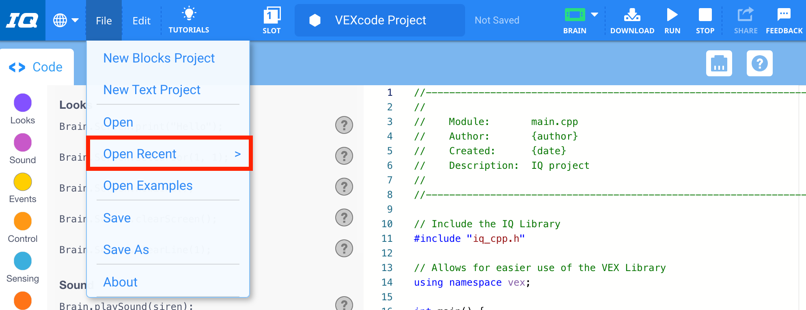Select the yellow Events category
This screenshot has height=310, width=806.
pyautogui.click(x=23, y=182)
